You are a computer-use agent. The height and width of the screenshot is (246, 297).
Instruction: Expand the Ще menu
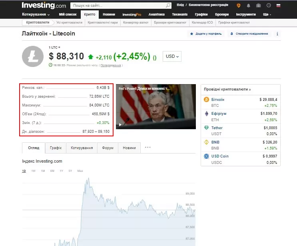pyautogui.click(x=267, y=14)
